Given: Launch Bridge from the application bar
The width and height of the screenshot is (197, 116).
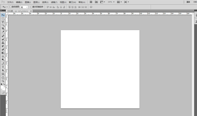Looking at the screenshot, I should [91, 2].
